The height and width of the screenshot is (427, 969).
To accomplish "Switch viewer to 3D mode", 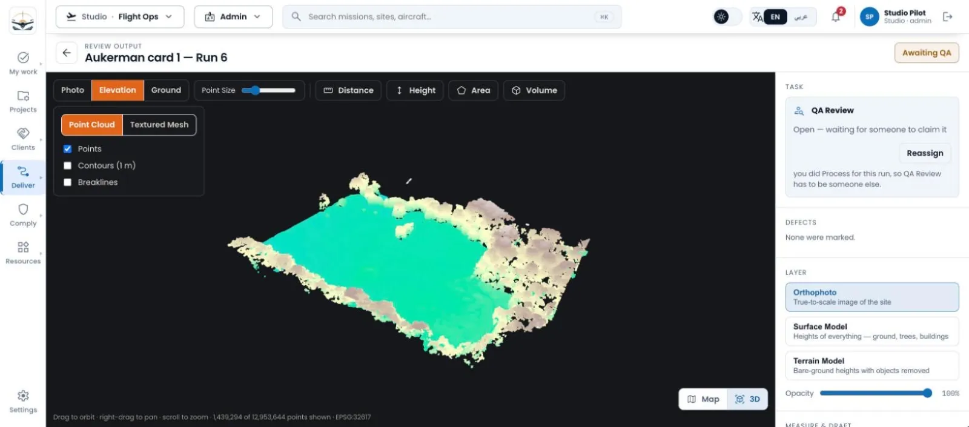I will (747, 399).
